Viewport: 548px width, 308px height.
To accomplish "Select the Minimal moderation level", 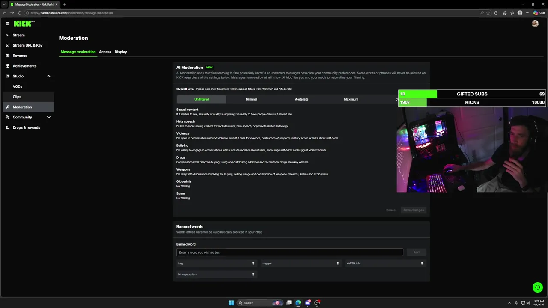I will click(x=251, y=99).
